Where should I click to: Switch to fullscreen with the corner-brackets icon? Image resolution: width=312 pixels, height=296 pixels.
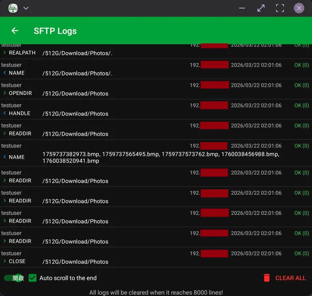pos(280,8)
